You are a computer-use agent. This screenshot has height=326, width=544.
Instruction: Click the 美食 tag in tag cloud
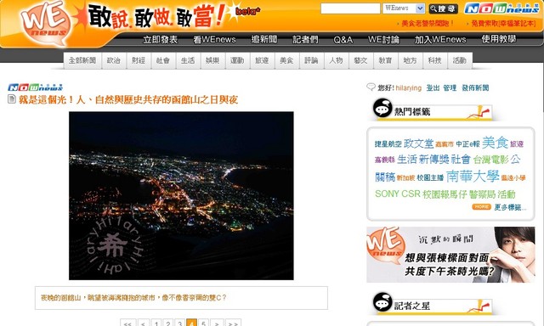495,143
